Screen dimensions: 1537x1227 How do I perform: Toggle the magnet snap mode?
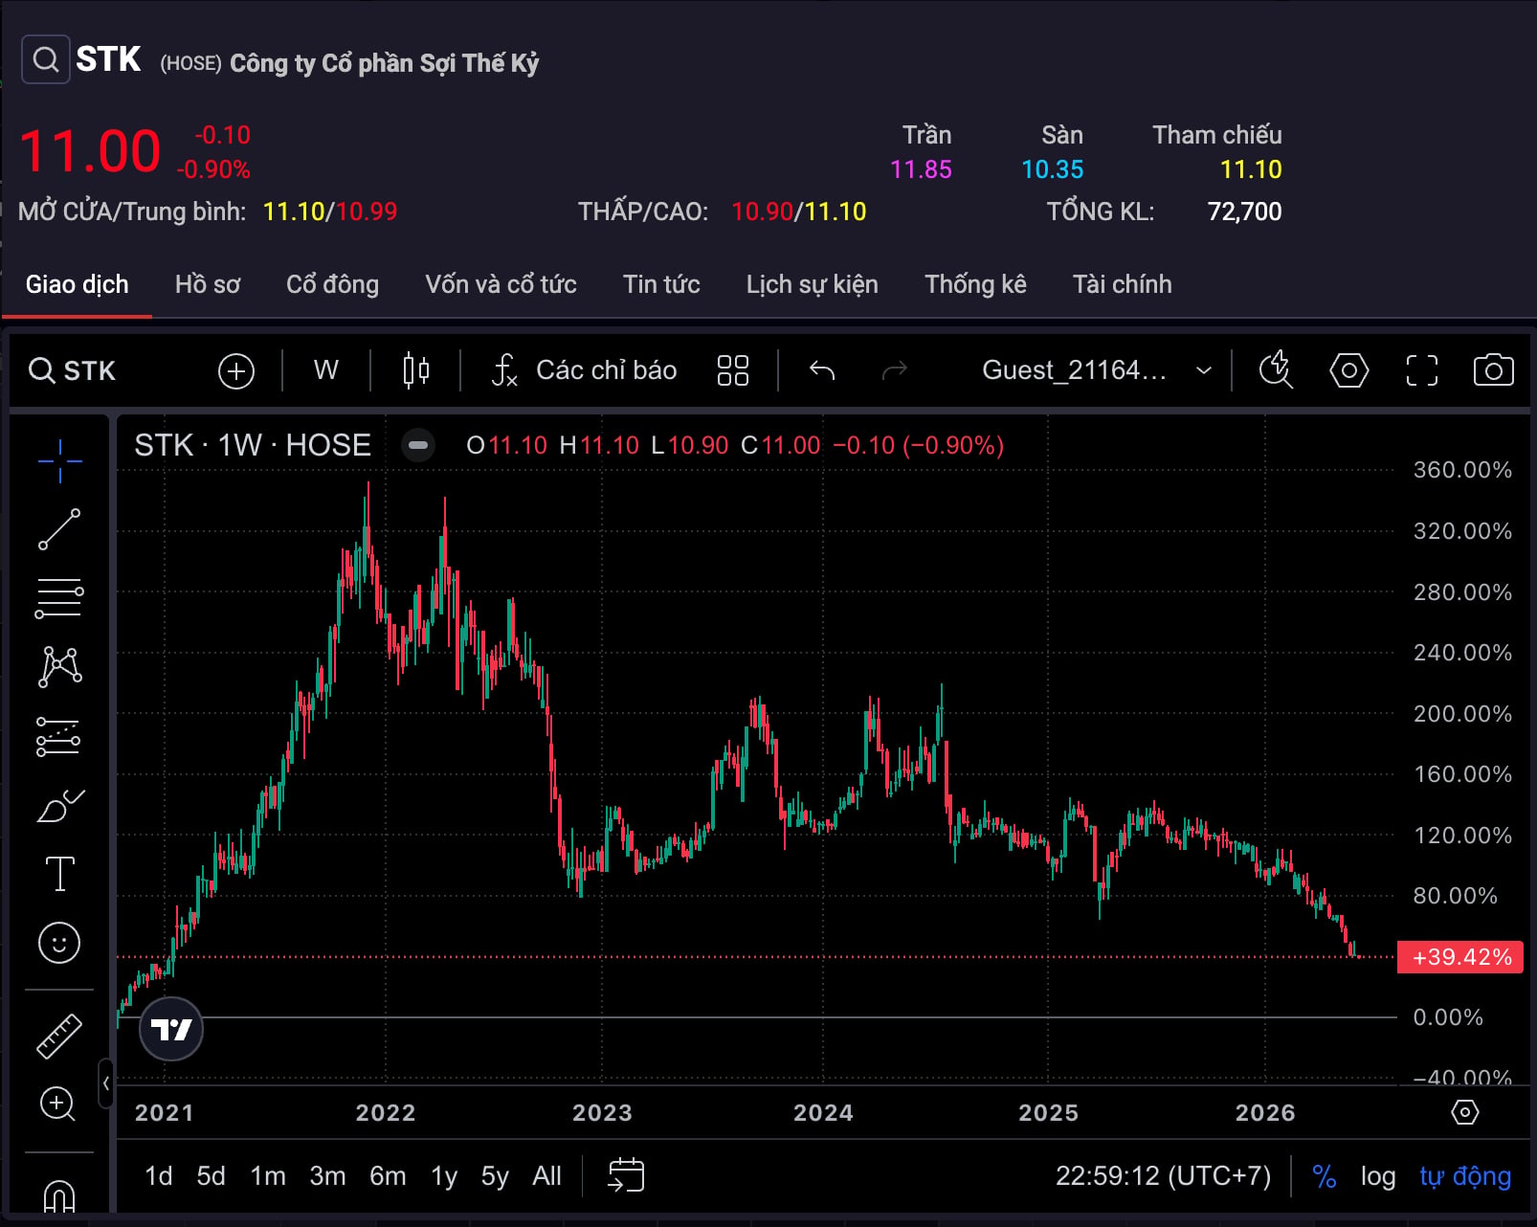click(x=59, y=1196)
